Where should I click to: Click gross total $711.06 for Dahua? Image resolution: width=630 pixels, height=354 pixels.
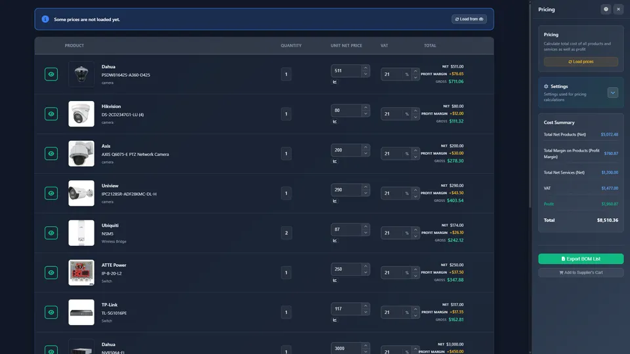456,81
